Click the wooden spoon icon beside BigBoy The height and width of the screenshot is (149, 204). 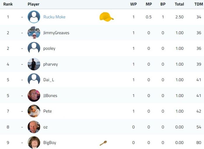(x=103, y=143)
